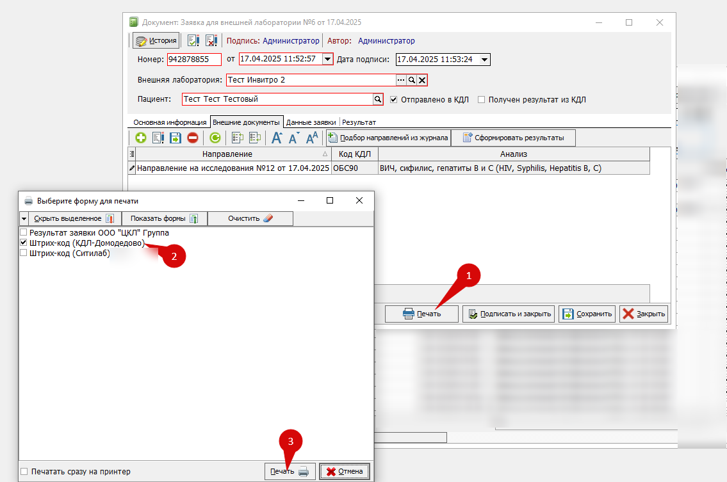Click the red minus delete row icon
727x482 pixels.
[193, 138]
